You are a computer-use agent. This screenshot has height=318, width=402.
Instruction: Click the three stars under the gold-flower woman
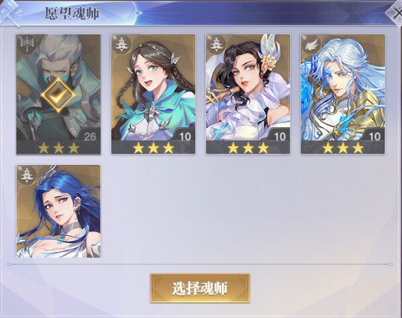tap(248, 148)
